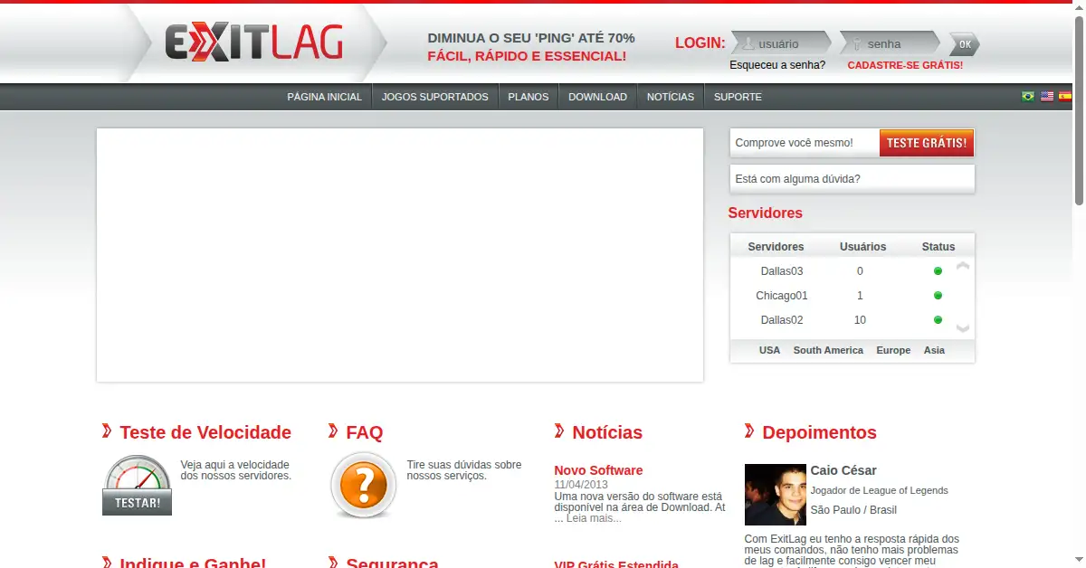Open the Teste de Velocidade heading
The height and width of the screenshot is (568, 1086).
pos(205,432)
